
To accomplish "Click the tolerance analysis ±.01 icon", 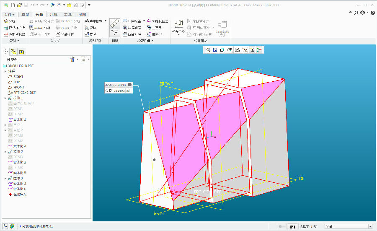I will point(179,24).
